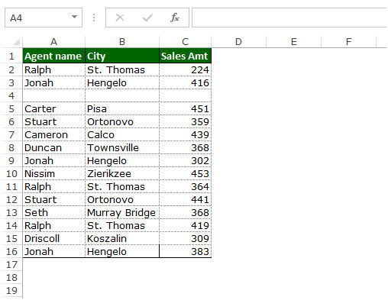Click the Sales Amt header cell
Image resolution: width=388 pixels, height=300 pixels.
[185, 56]
